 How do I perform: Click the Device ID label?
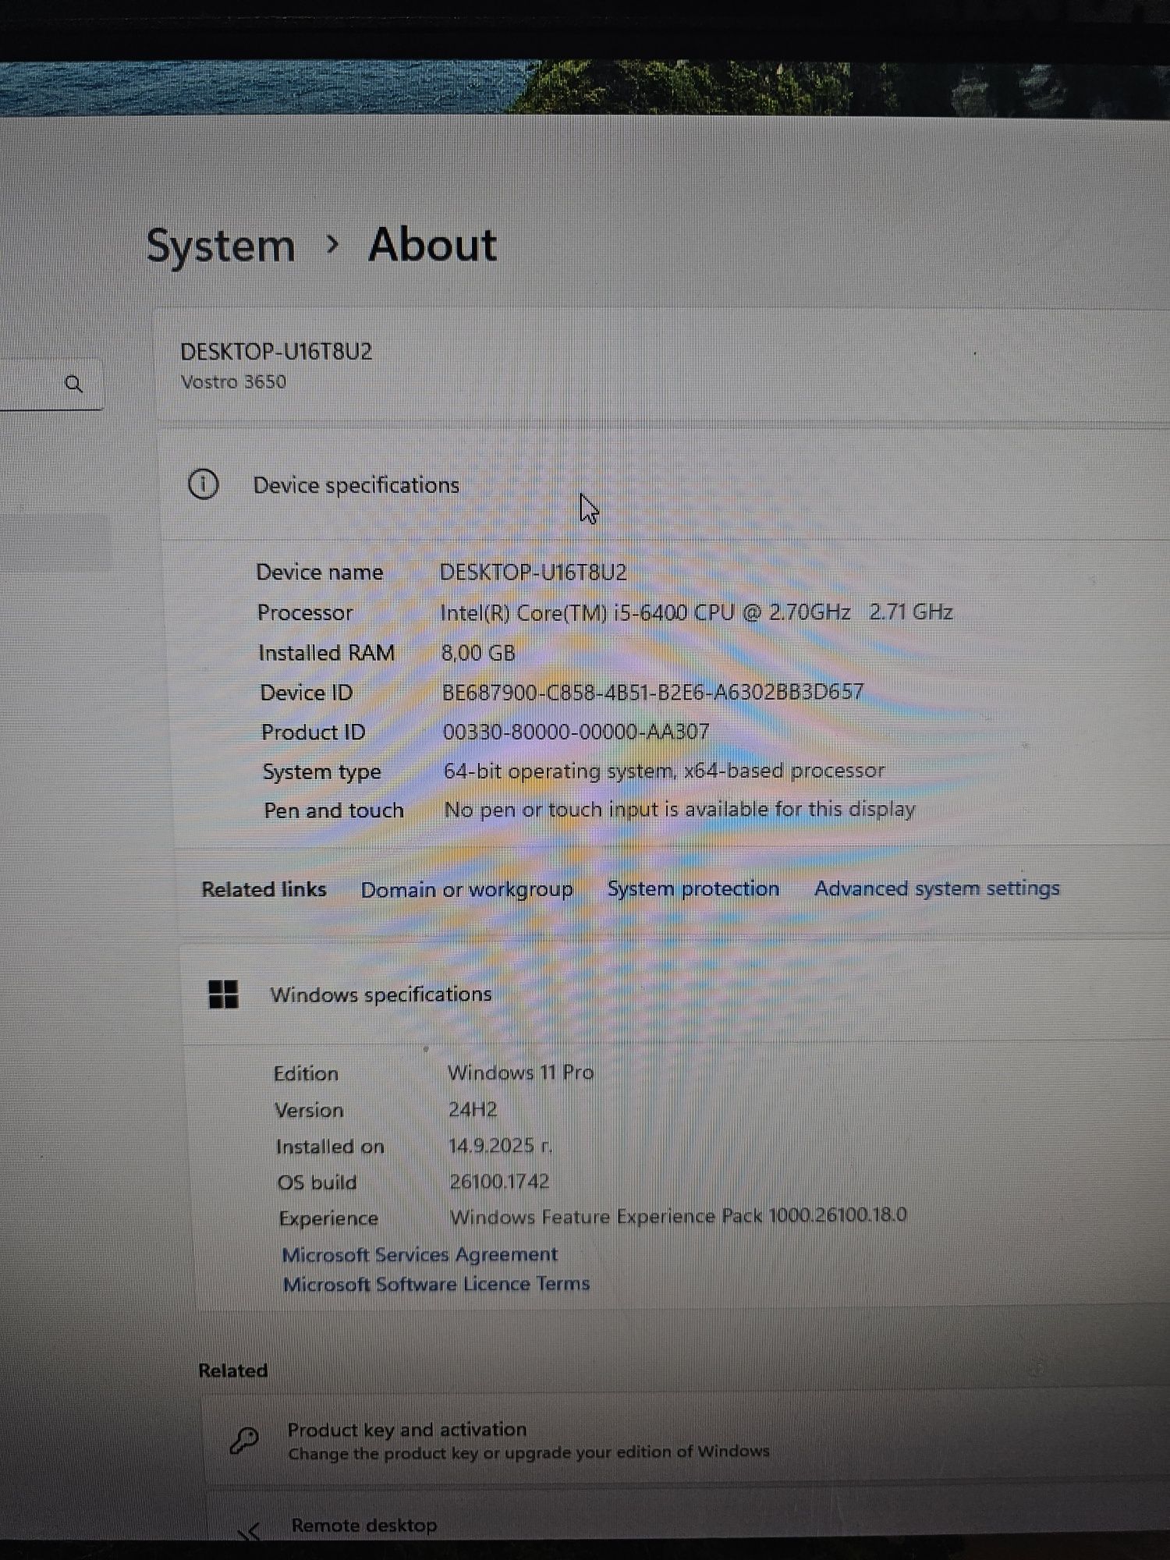306,693
